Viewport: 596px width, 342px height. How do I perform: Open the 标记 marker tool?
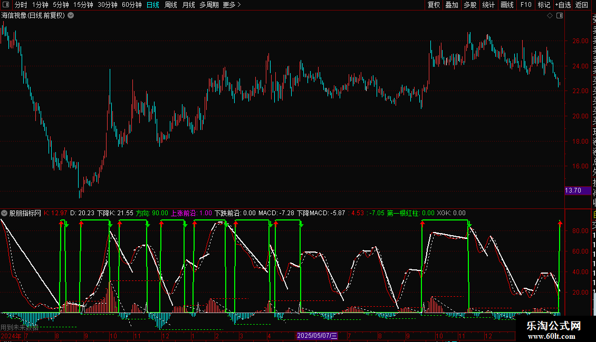544,5
